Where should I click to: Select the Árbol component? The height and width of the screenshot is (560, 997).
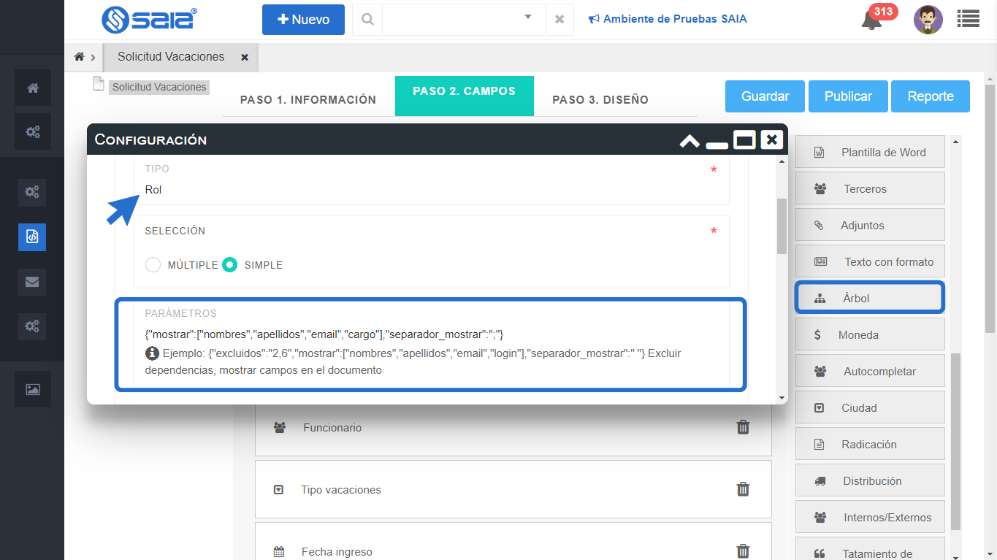pos(869,299)
